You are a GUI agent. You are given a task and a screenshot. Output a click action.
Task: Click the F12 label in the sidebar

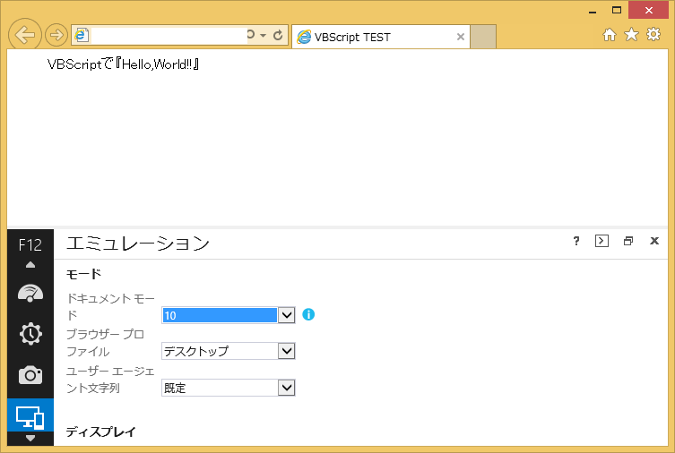(x=30, y=245)
